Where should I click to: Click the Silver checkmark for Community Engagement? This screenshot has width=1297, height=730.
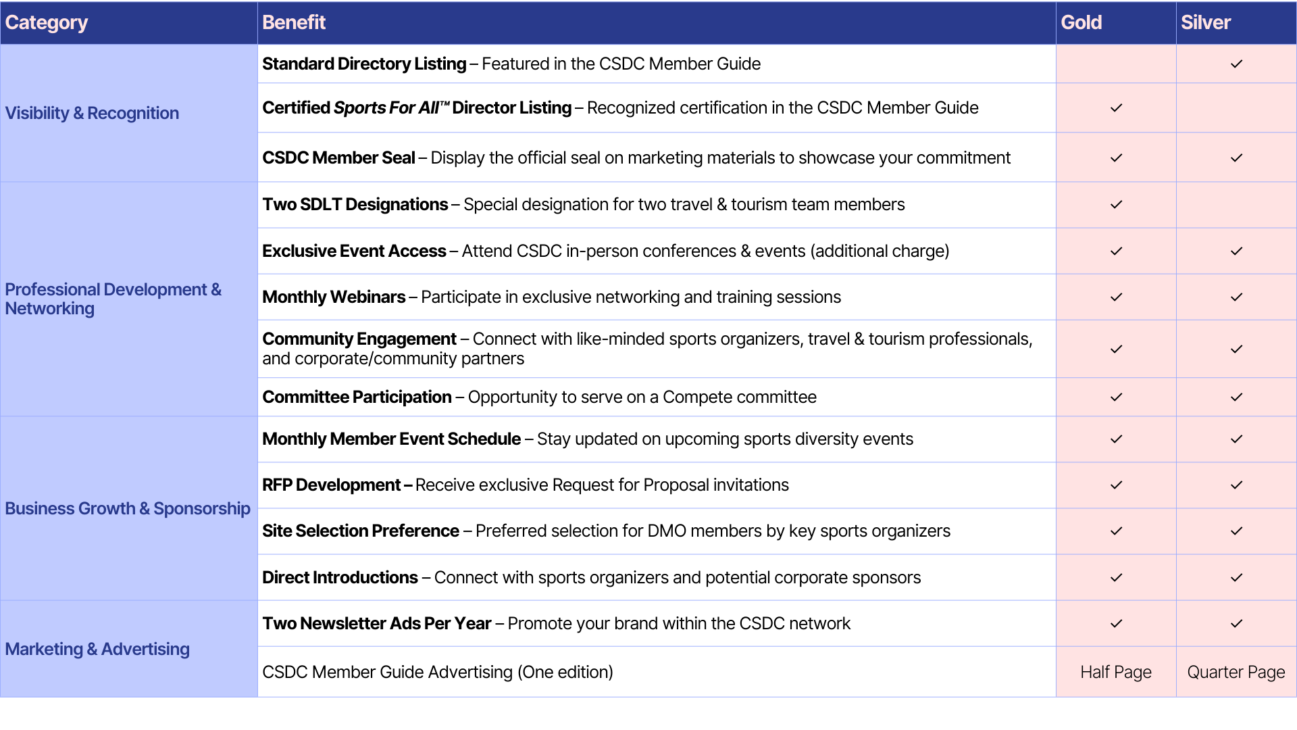[1236, 349]
